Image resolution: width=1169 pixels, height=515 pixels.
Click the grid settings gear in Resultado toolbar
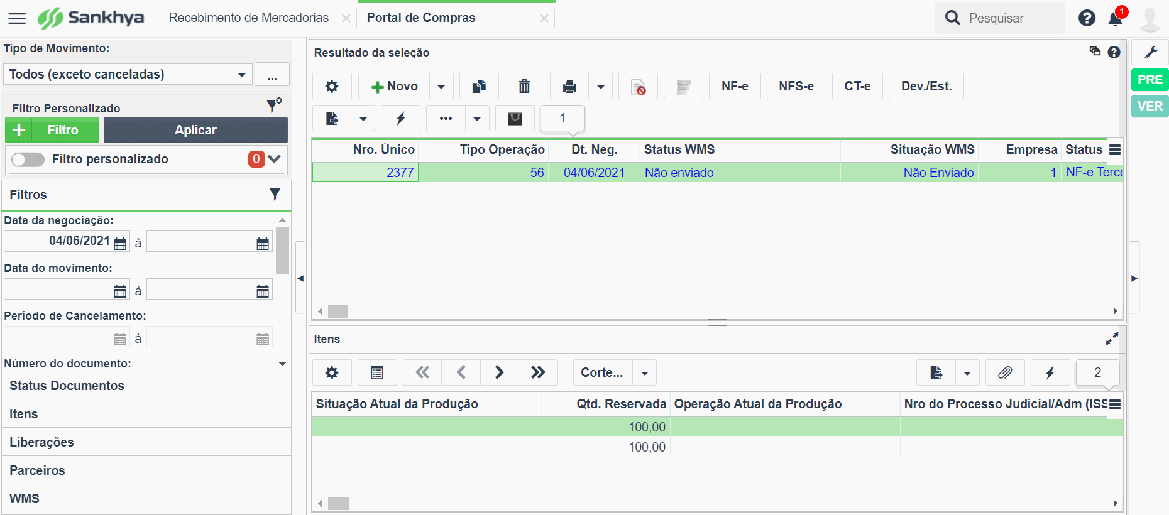point(332,86)
